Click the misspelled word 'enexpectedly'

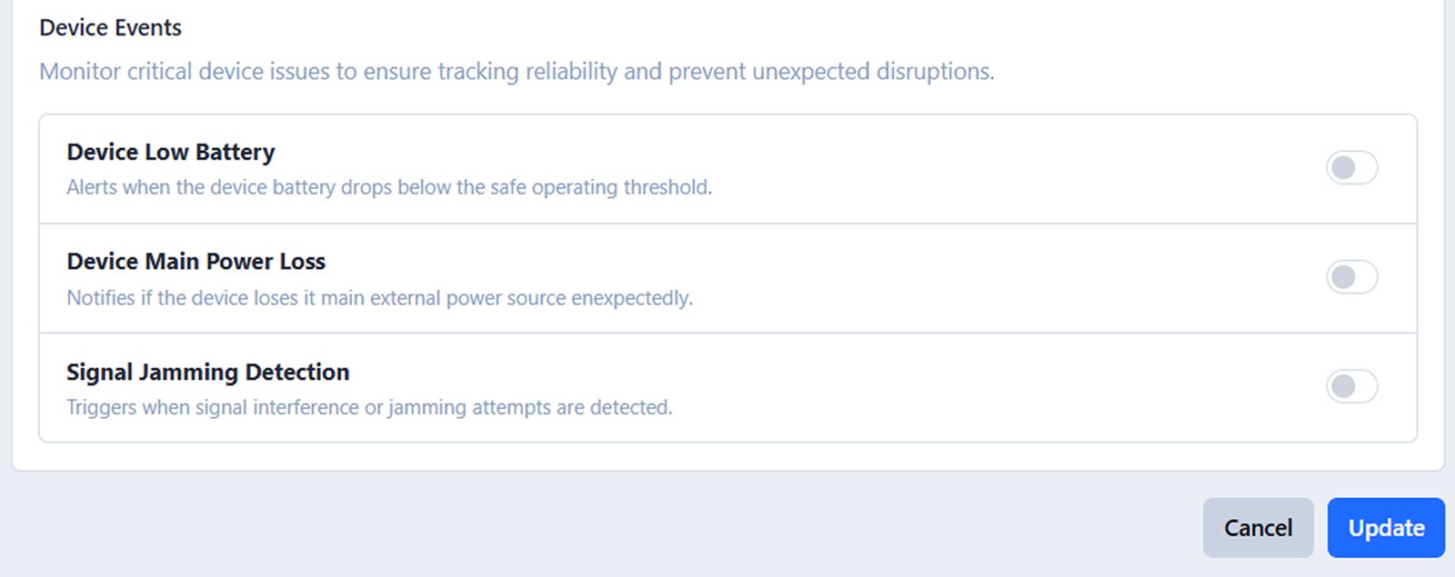(x=631, y=298)
